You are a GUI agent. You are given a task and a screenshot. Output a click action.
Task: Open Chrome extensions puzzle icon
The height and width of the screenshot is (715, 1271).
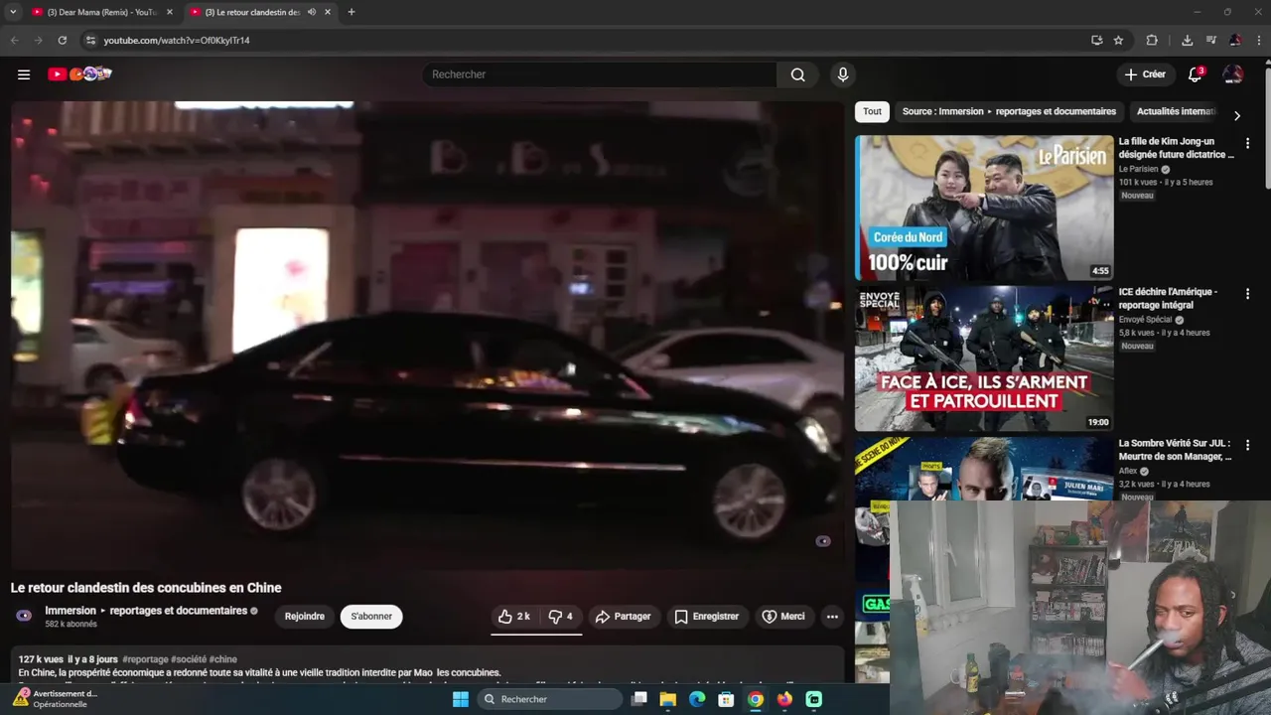(x=1152, y=40)
